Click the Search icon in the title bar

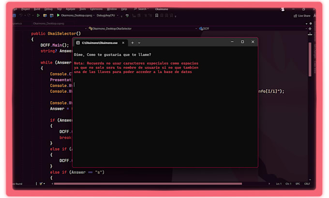click(x=135, y=9)
